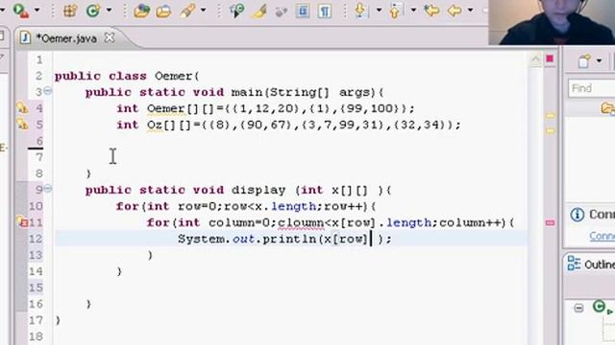This screenshot has height=345, width=615.
Task: Click the New Task icon in side panel
Action: tap(584, 61)
